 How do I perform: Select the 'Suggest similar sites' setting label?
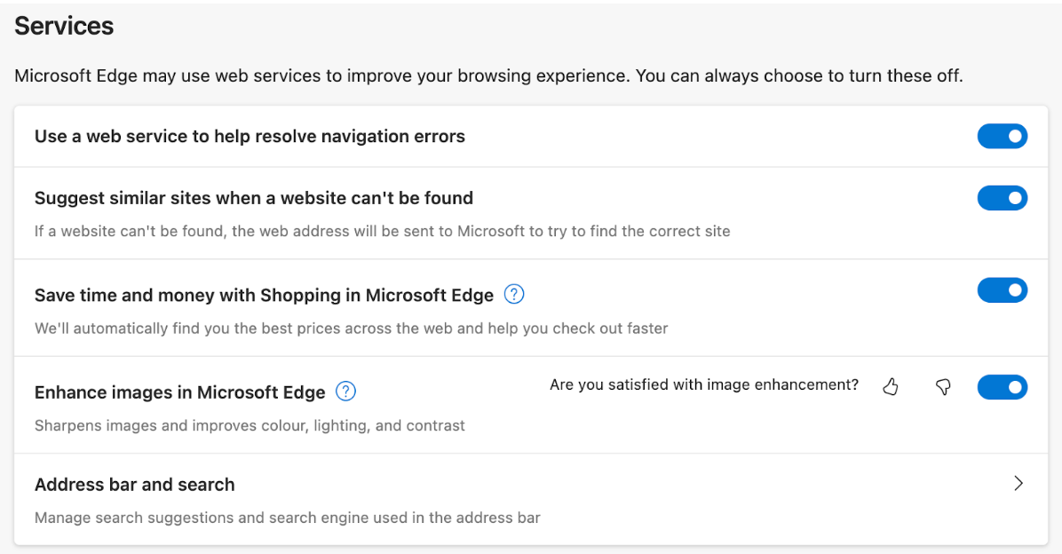pyautogui.click(x=253, y=198)
